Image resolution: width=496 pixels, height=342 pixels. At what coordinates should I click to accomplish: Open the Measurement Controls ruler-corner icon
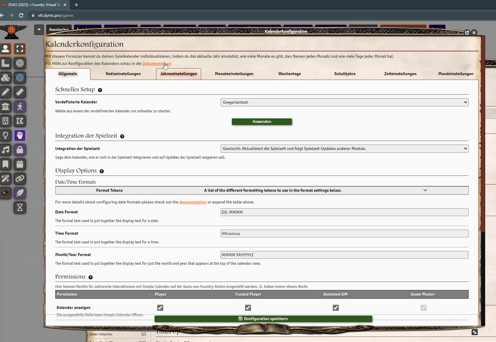coord(5,63)
